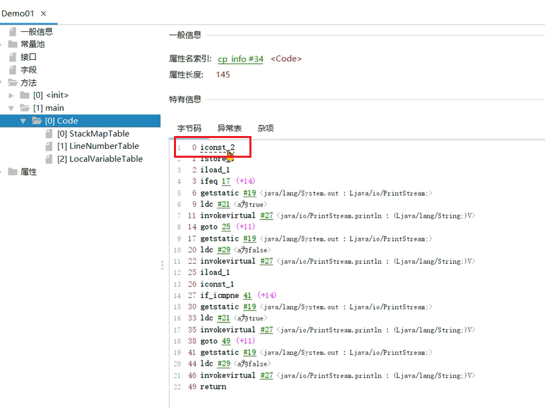Open the 杂项 tab
The height and width of the screenshot is (408, 545).
(x=265, y=128)
